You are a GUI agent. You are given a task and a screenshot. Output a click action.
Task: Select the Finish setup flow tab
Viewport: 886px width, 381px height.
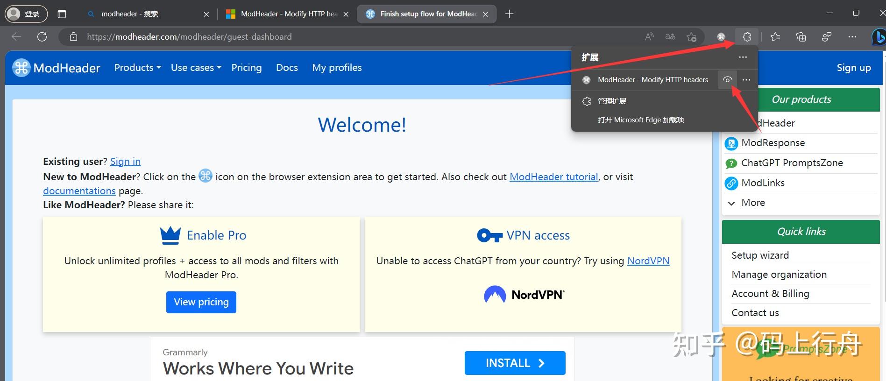coord(426,14)
